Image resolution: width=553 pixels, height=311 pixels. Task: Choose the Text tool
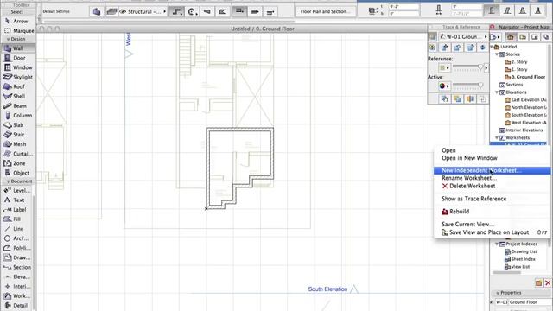click(x=17, y=200)
